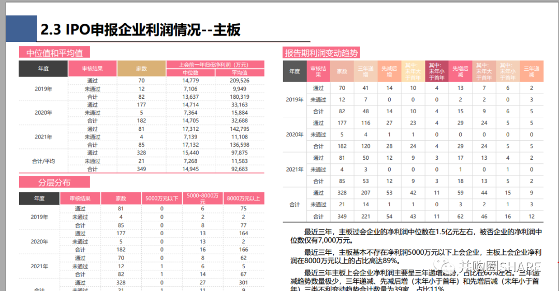Image resolution: width=559 pixels, height=291 pixels.
Task: Click the cell '15,440'
Action: (x=190, y=153)
